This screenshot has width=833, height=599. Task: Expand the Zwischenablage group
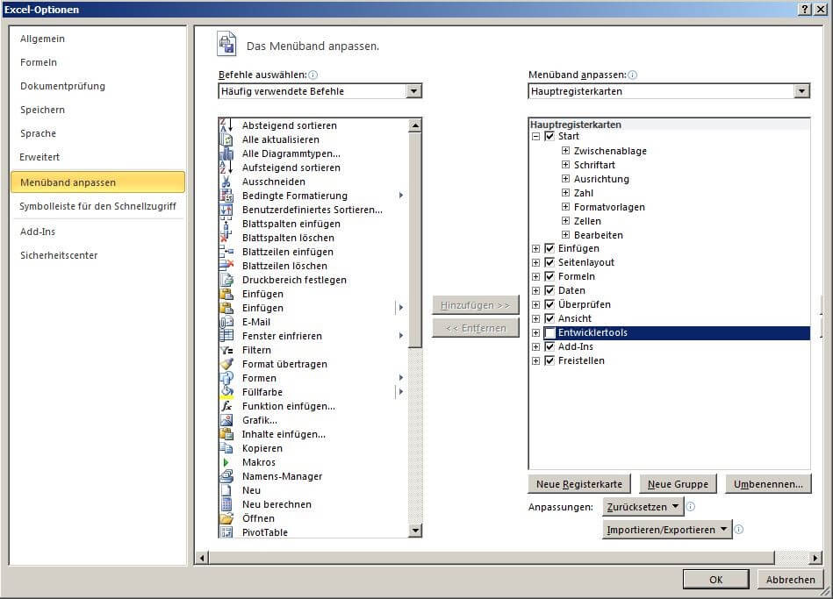click(x=566, y=151)
